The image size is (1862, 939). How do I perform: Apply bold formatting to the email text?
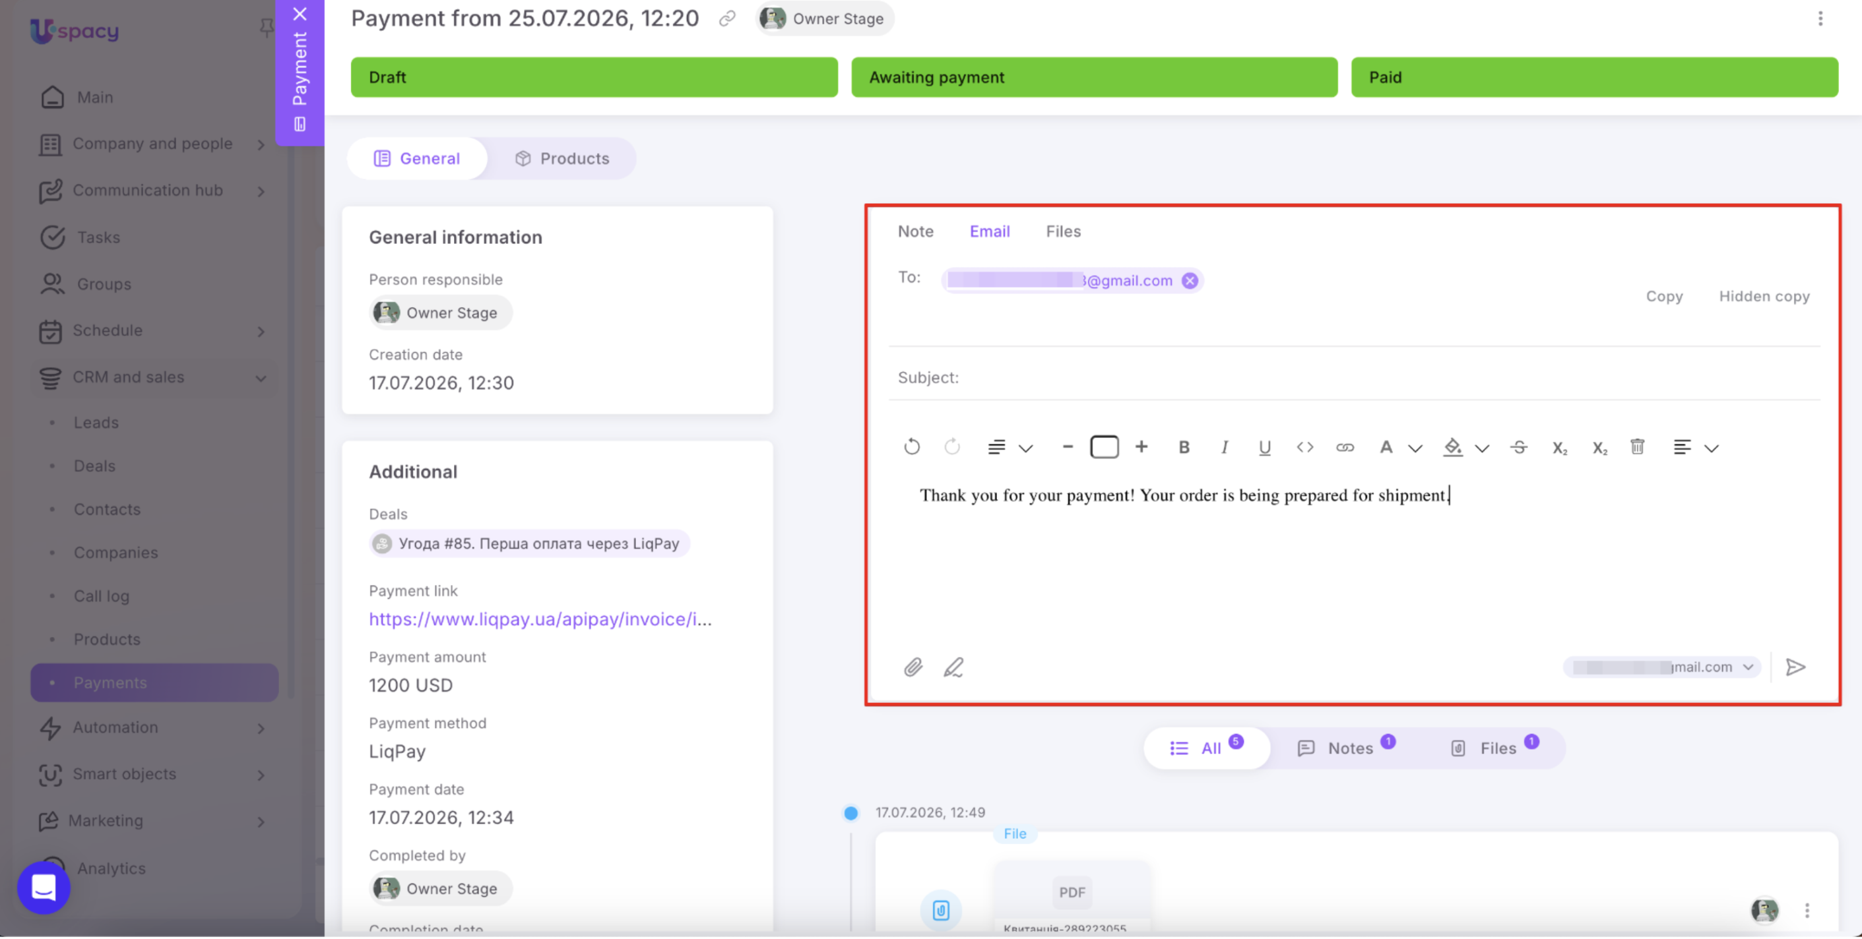[1184, 448]
